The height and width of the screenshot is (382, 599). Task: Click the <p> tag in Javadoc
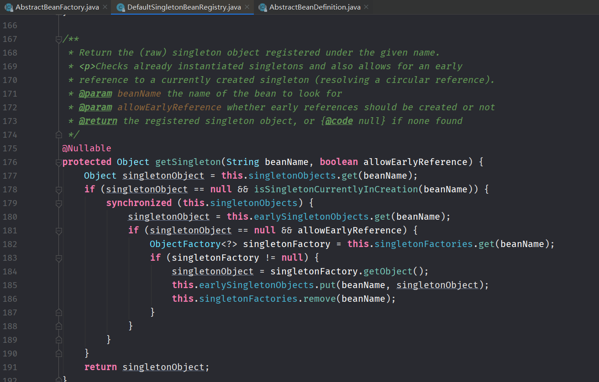(87, 66)
